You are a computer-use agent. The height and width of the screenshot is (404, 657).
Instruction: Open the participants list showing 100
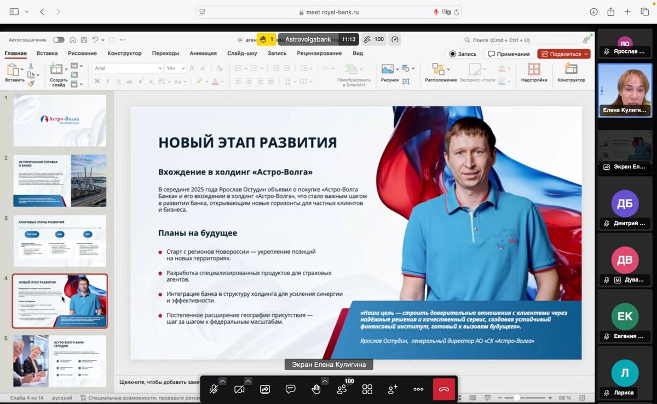(342, 389)
